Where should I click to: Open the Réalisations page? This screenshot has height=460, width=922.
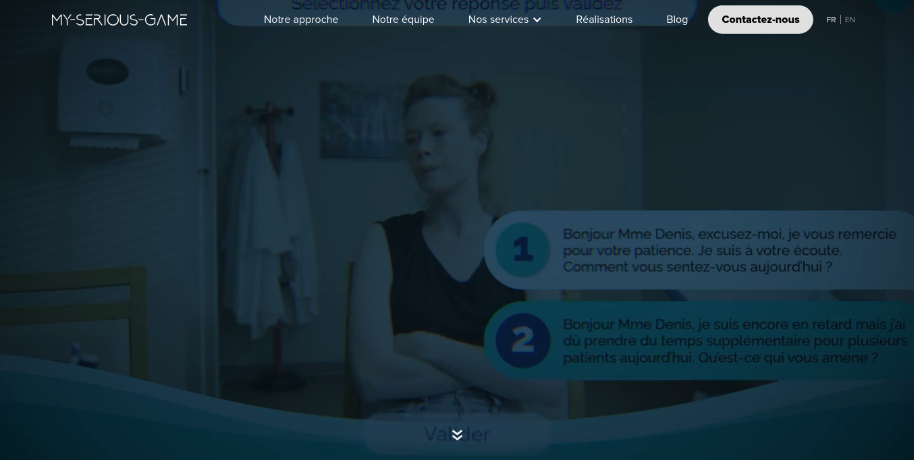604,20
